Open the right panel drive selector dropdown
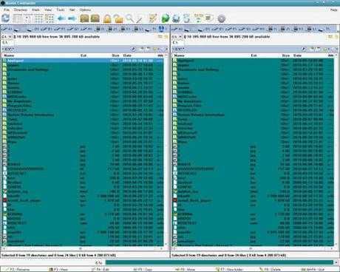This screenshot has height=272, width=340. coord(177,37)
